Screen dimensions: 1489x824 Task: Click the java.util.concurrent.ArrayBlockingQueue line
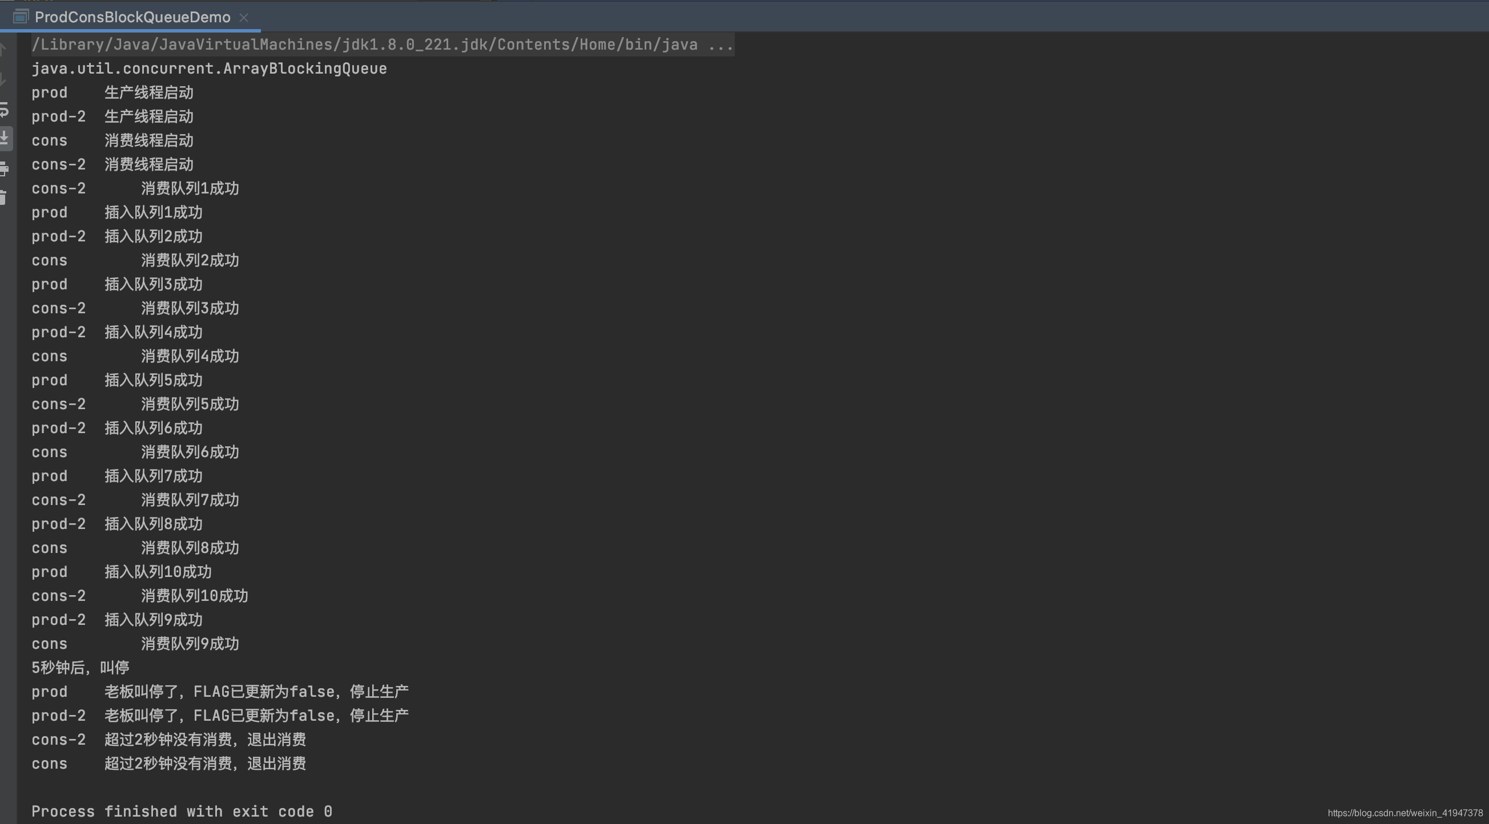tap(208, 69)
